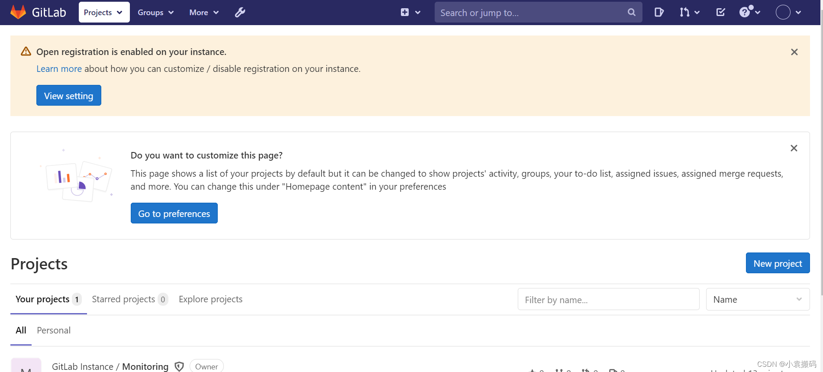Open the Name sort dropdown

pyautogui.click(x=758, y=299)
